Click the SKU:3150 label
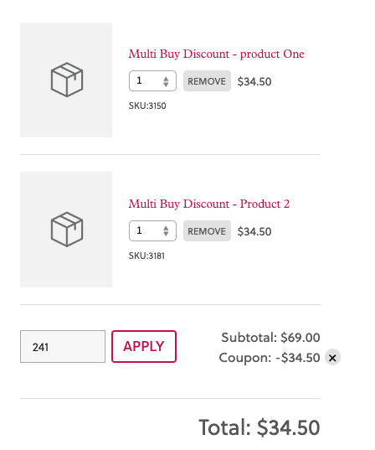Viewport: 375px width, 450px height. coord(147,106)
